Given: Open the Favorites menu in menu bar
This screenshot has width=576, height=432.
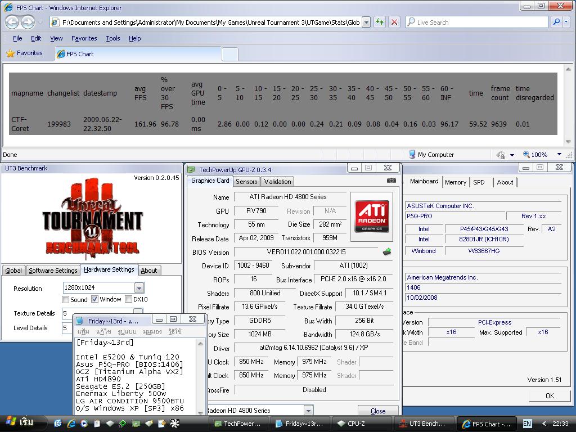Looking at the screenshot, I should [84, 38].
